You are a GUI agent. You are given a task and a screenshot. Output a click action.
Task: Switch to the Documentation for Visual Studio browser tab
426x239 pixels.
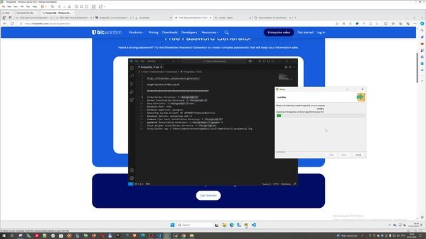pos(272,18)
